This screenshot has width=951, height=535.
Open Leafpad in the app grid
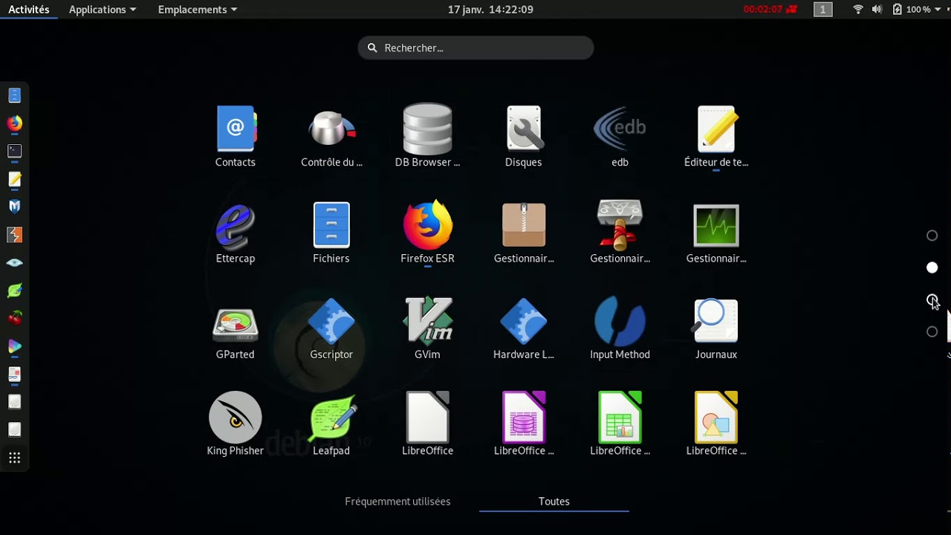click(331, 426)
